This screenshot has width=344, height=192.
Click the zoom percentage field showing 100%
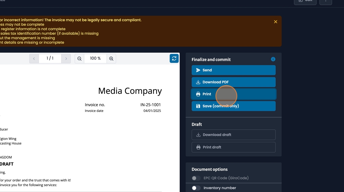tap(95, 58)
